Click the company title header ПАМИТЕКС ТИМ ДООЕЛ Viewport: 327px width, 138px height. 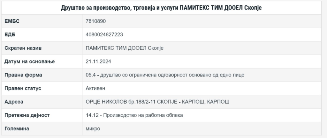(161, 8)
